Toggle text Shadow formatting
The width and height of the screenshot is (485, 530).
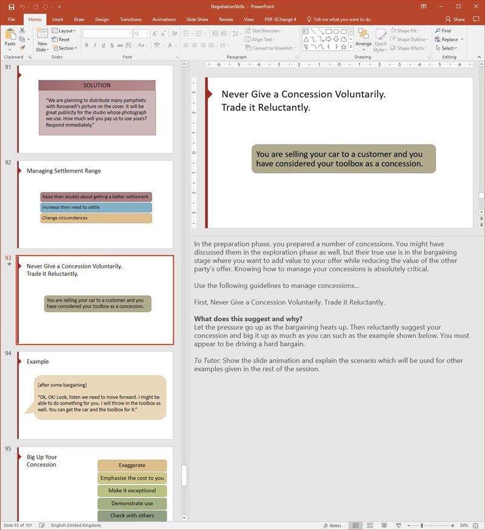pos(112,45)
